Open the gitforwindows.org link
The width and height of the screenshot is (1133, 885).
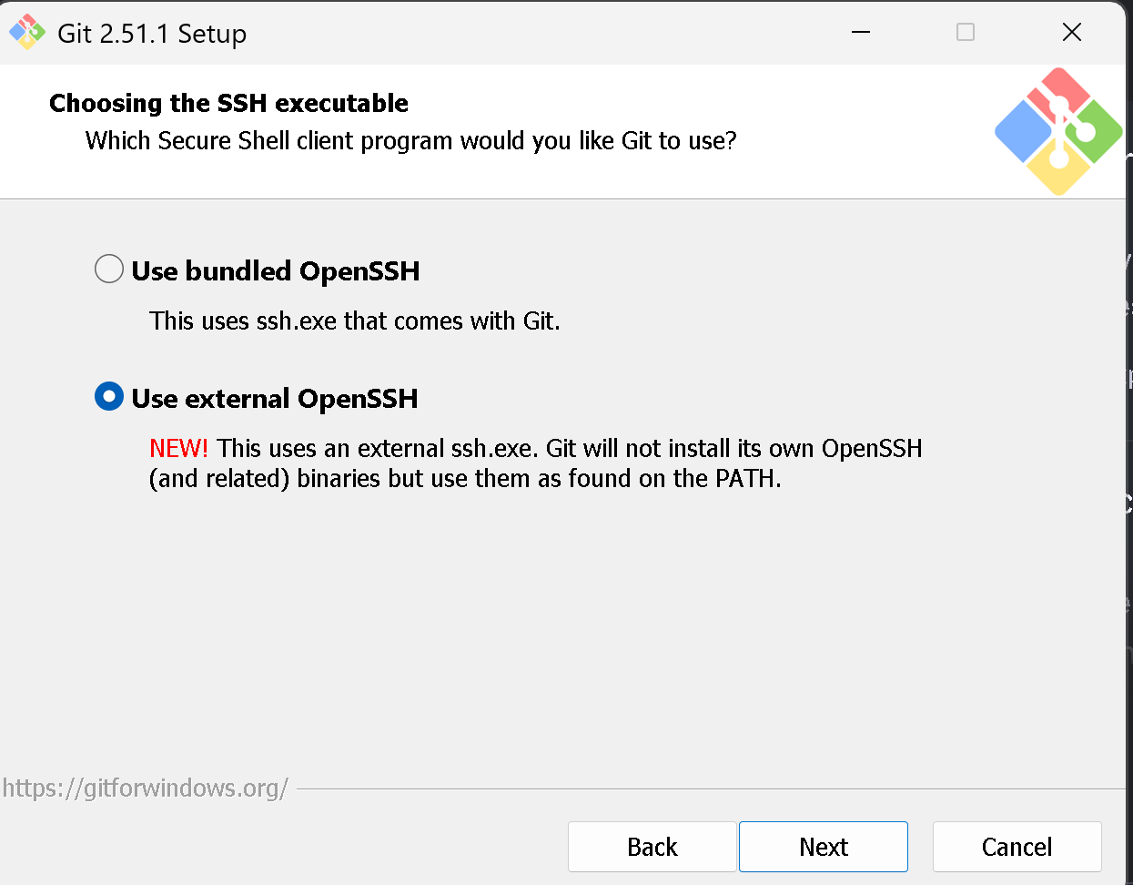[x=146, y=788]
